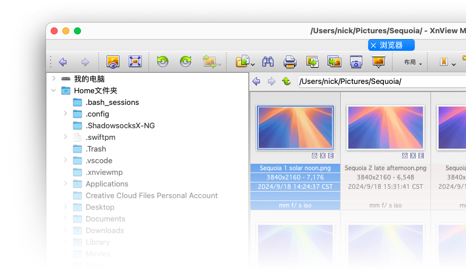Screen dimensions: 466x271
Task: Expand the Applications folder
Action: click(66, 184)
